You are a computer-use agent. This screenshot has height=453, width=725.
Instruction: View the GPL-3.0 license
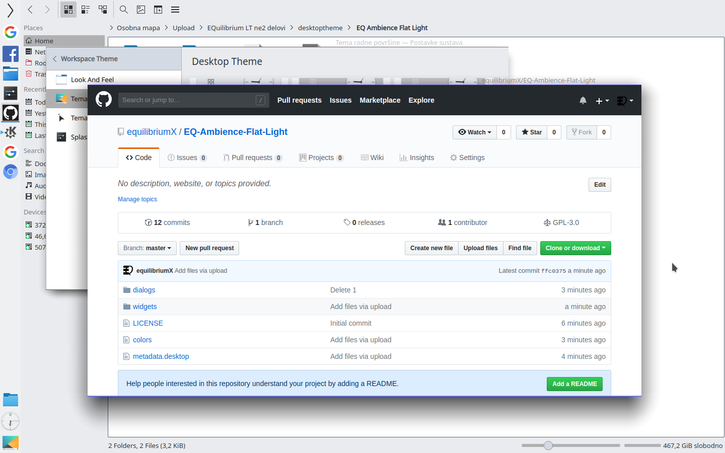point(561,222)
